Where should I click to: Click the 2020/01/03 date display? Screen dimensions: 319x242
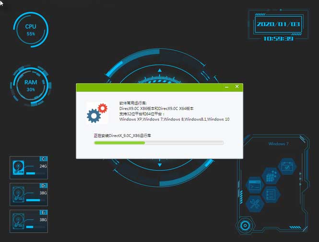tap(278, 24)
